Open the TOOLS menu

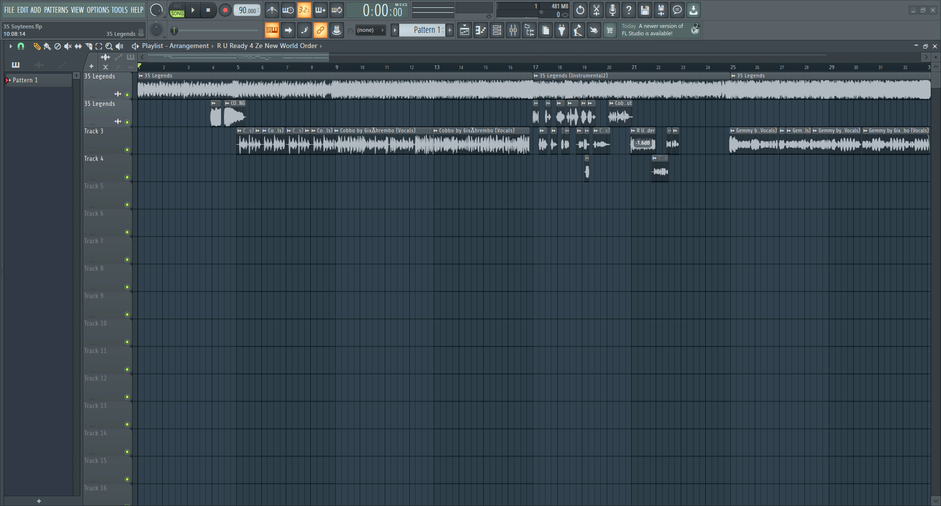pos(120,10)
